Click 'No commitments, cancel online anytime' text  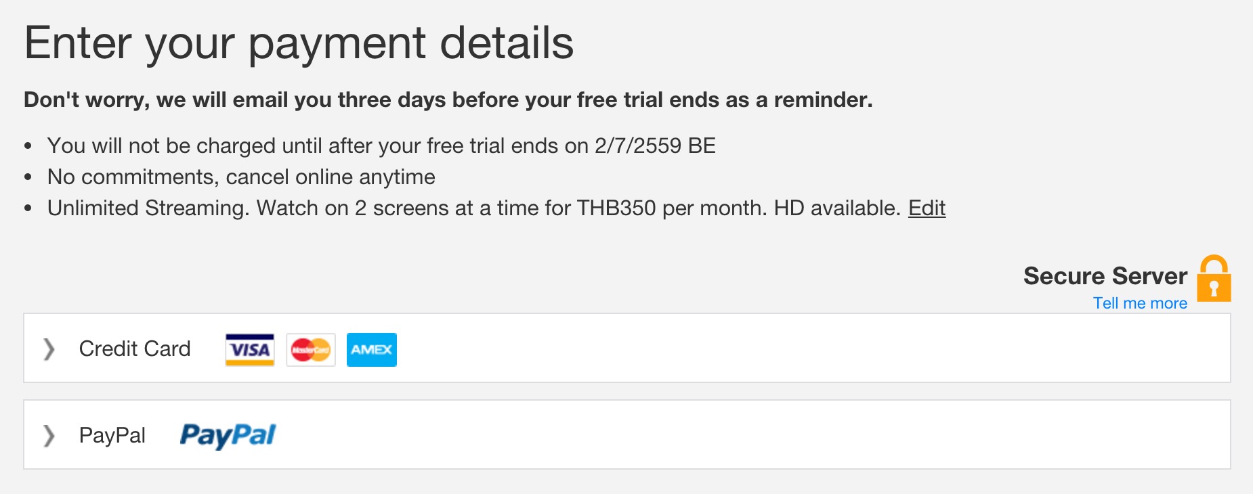pyautogui.click(x=241, y=177)
